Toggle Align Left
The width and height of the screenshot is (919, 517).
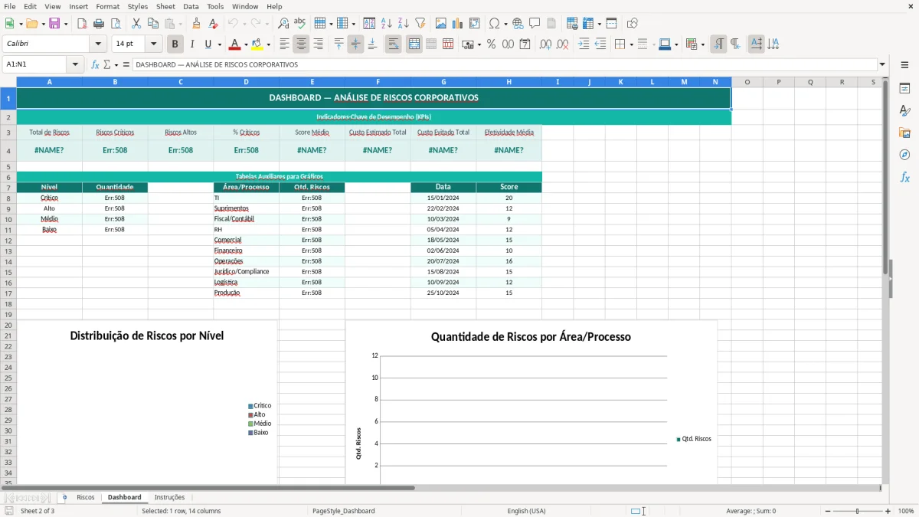coord(284,44)
